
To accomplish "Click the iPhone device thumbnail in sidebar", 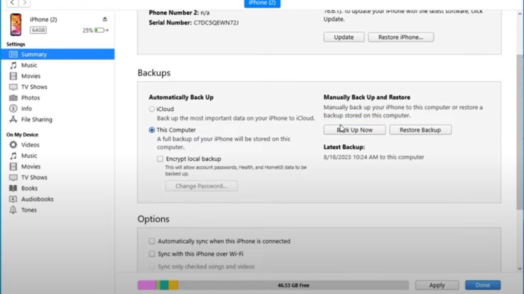I will point(16,24).
